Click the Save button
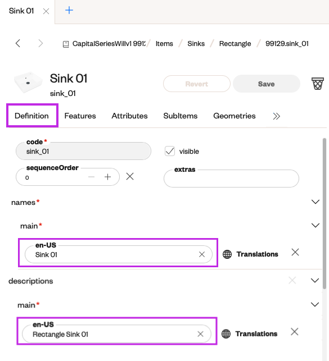The height and width of the screenshot is (361, 329). (266, 84)
